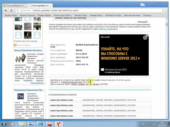Select the hardware ID ending SUBSYS_103C1591
Screen dimensions: 170x127
109,111
